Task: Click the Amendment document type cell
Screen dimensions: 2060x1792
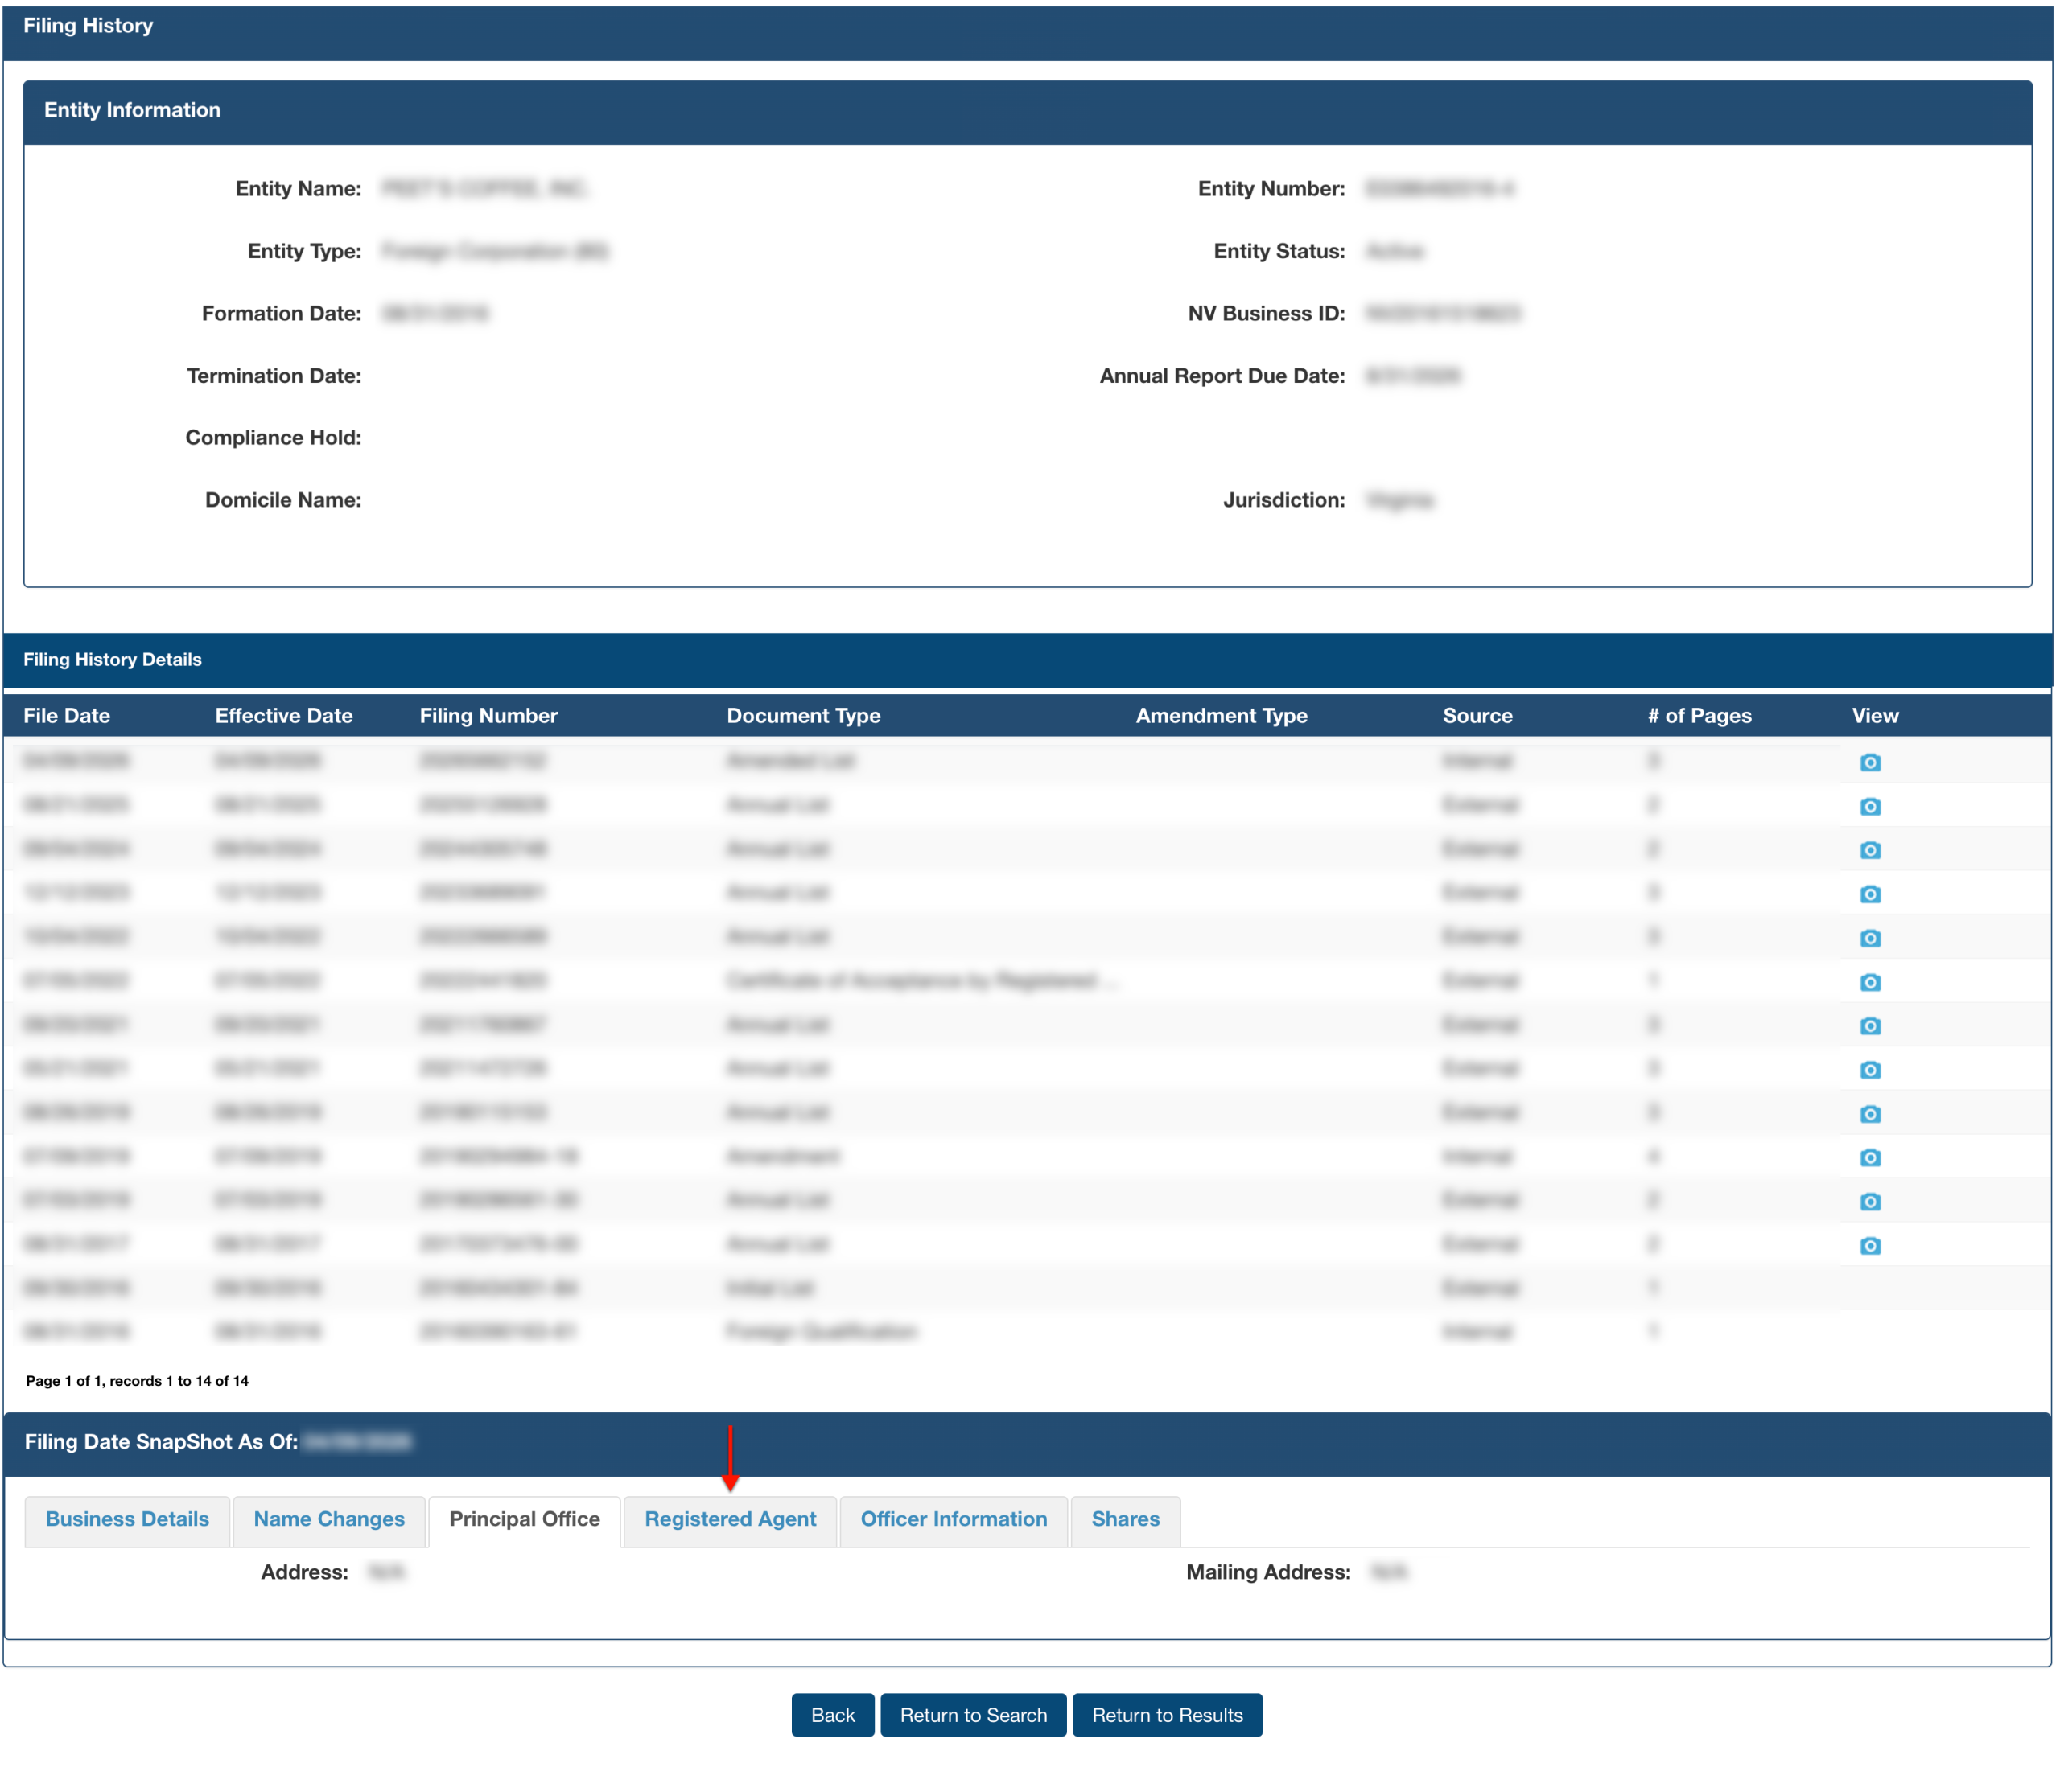Action: (x=784, y=1157)
